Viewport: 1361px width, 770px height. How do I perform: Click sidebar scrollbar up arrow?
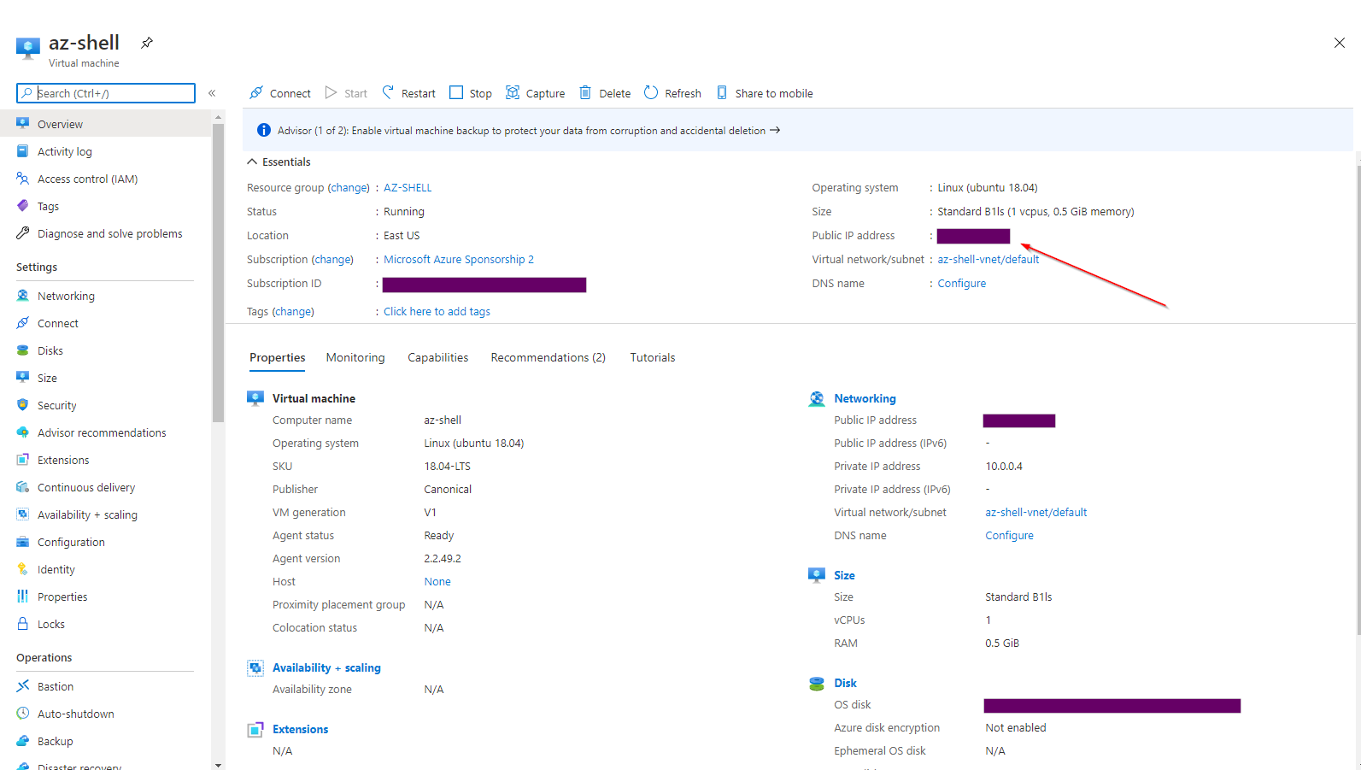[x=218, y=116]
